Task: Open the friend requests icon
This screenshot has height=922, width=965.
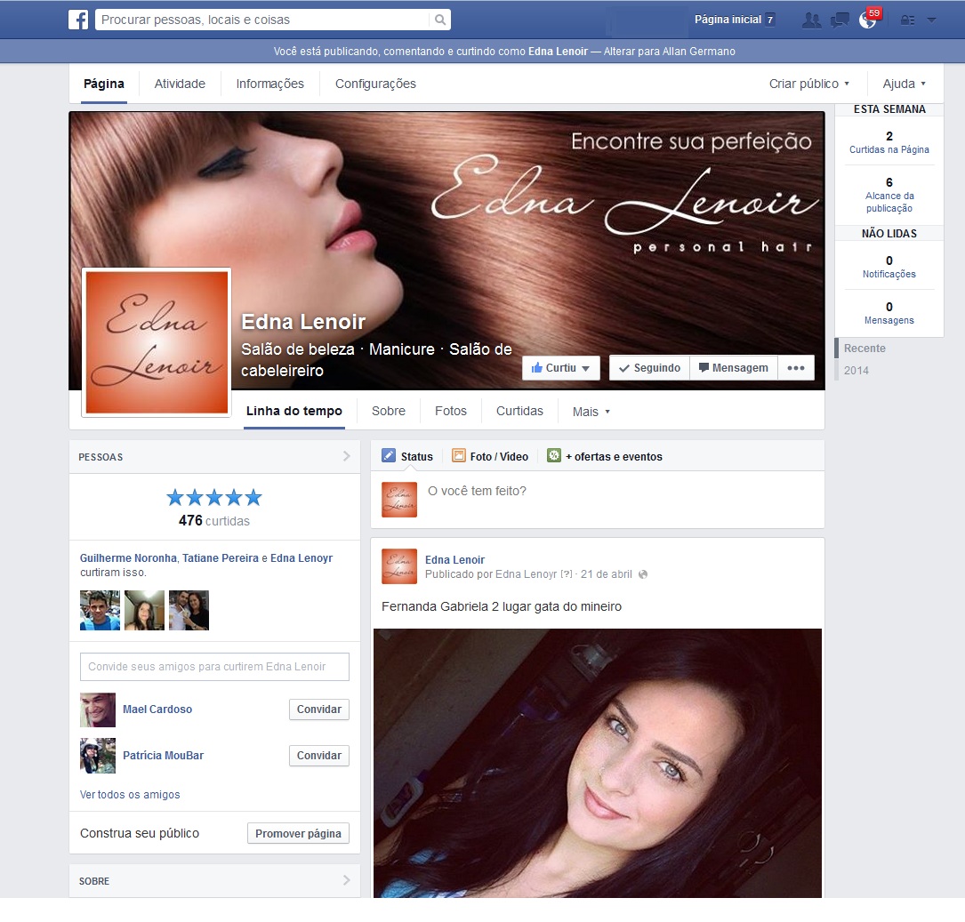Action: coord(810,20)
